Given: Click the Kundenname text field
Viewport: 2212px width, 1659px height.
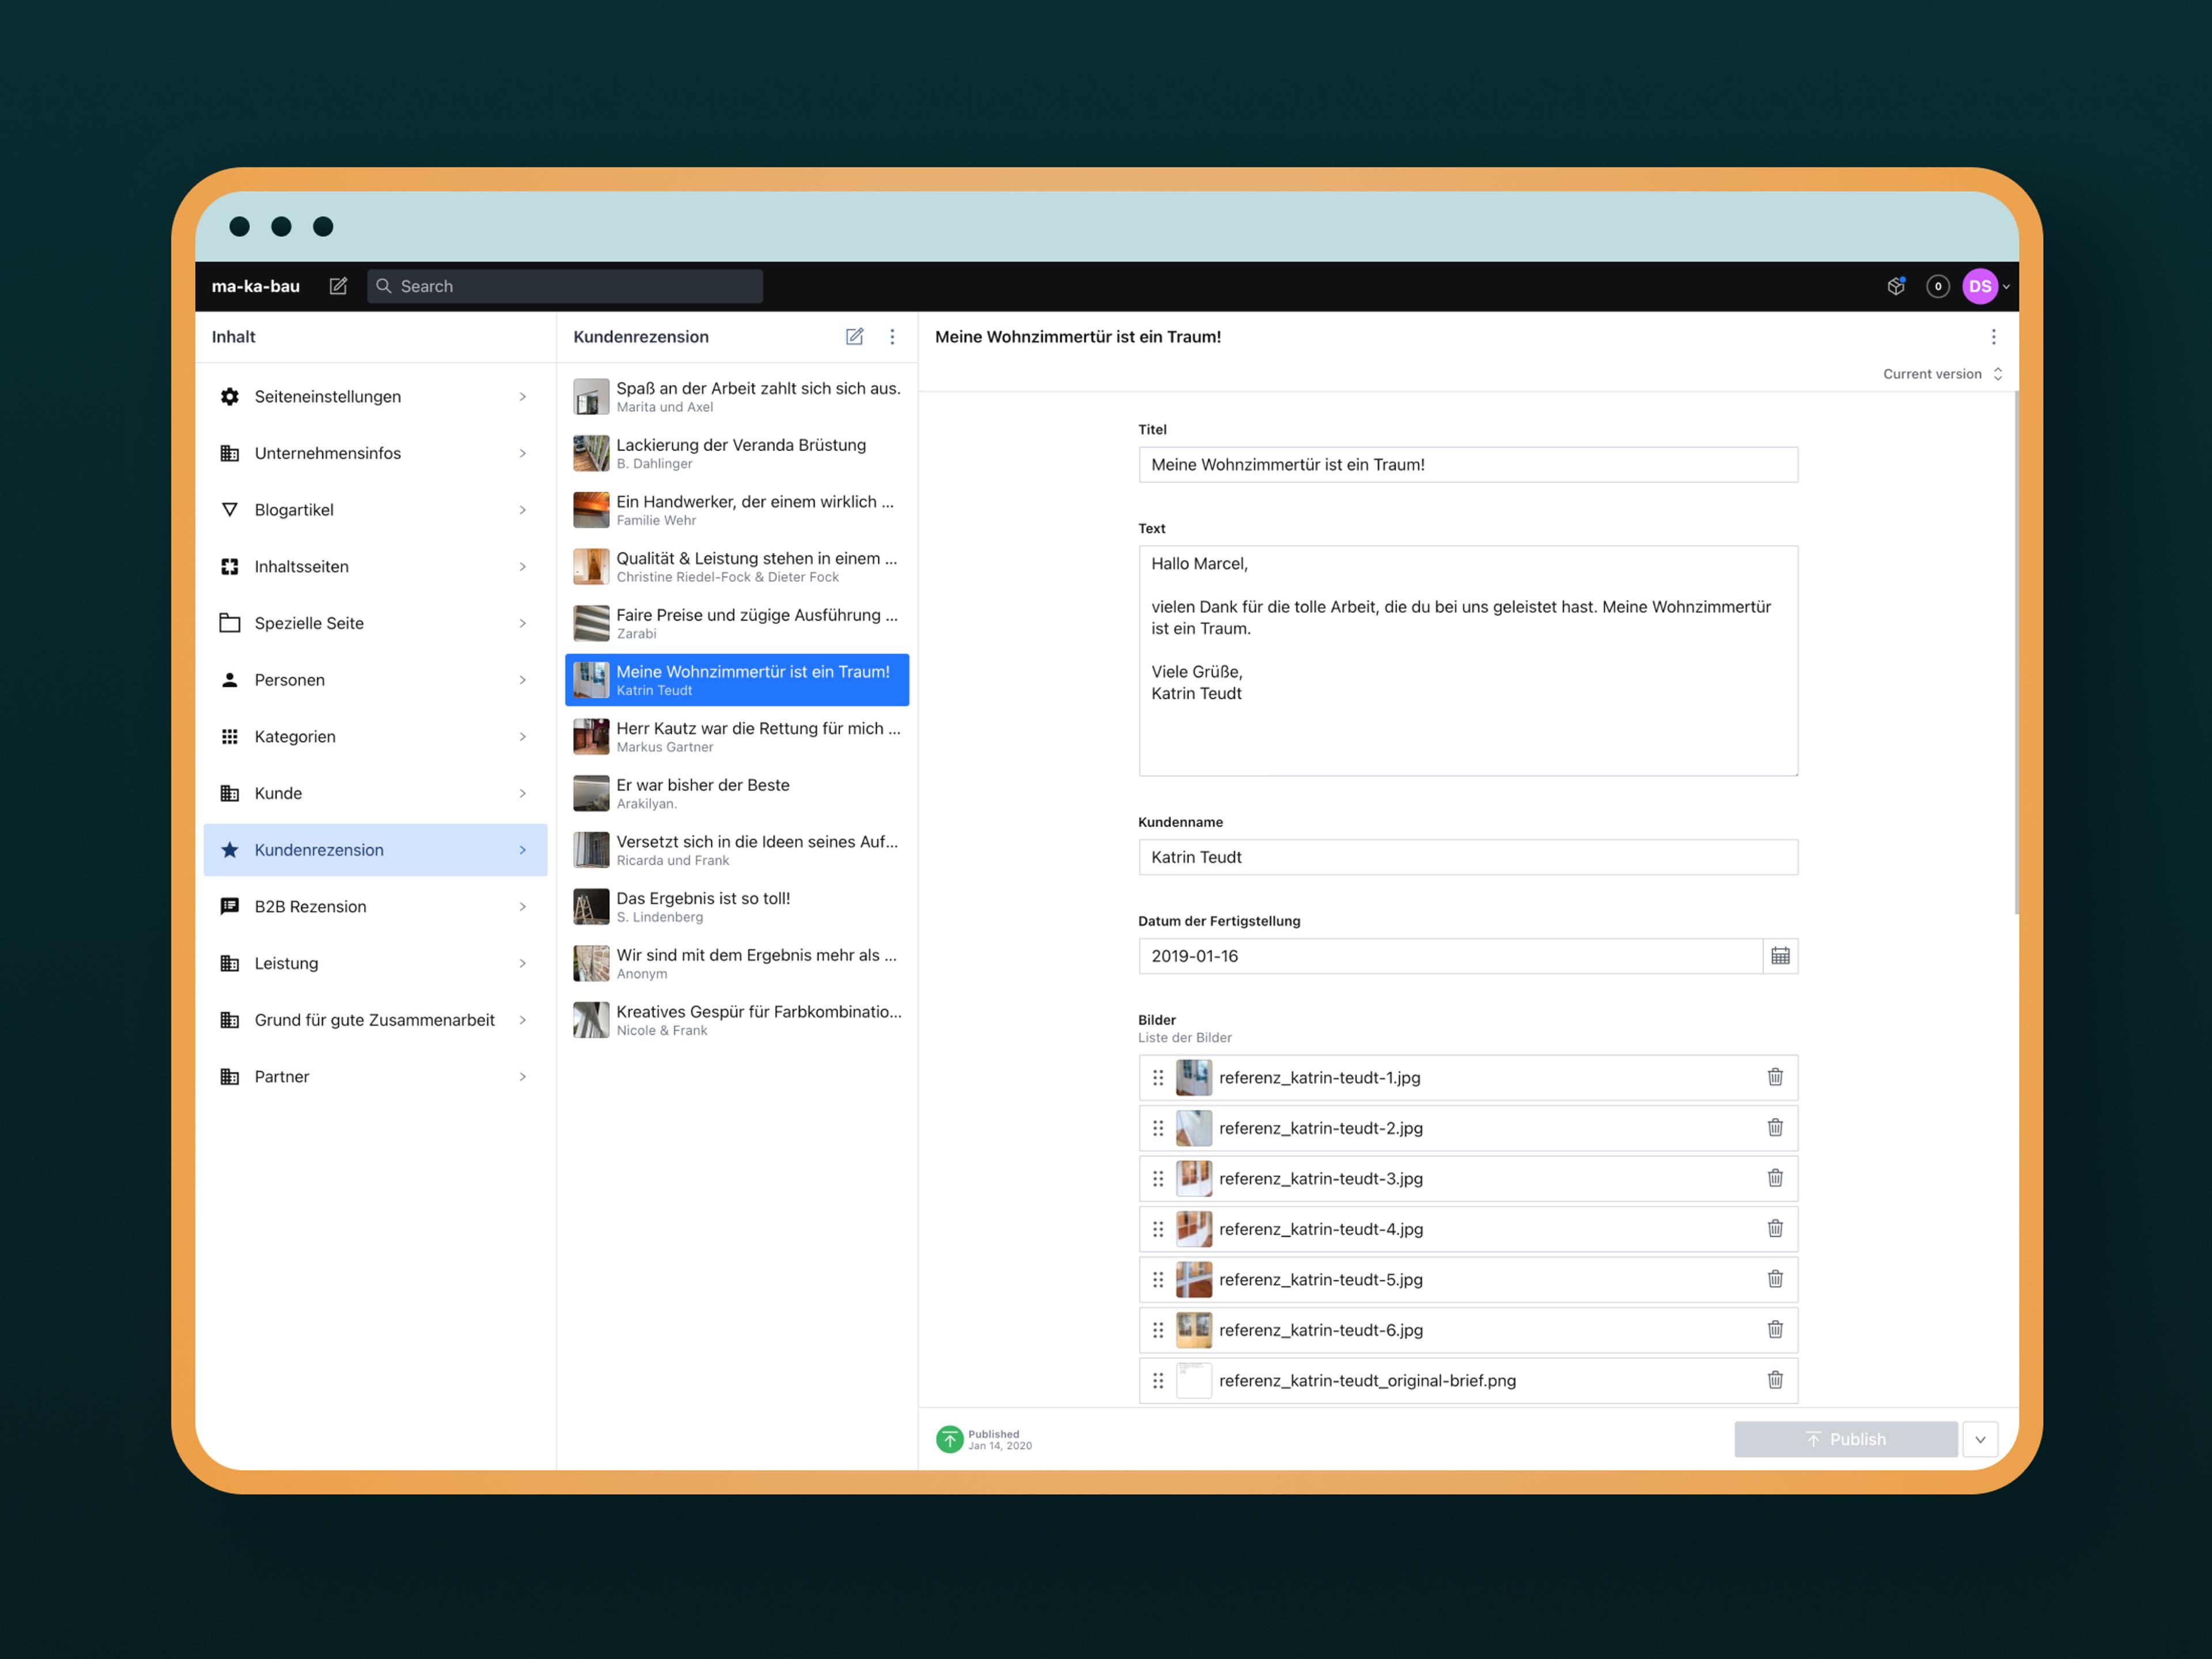Looking at the screenshot, I should [x=1467, y=857].
